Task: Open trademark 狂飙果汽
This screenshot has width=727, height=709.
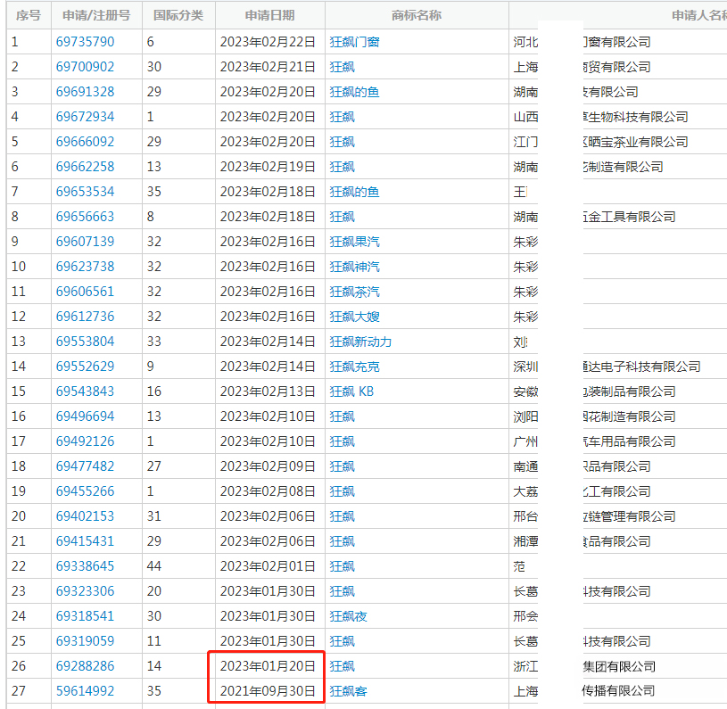Action: click(x=354, y=242)
